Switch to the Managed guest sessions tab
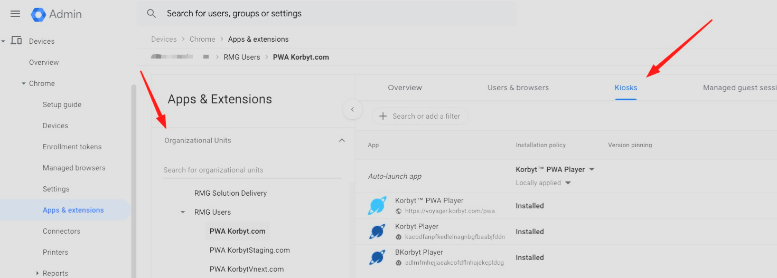Viewport: 777px width, 278px height. coord(739,88)
